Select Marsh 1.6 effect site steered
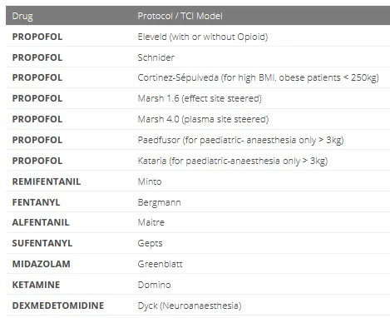This screenshot has width=390, height=318. point(200,98)
